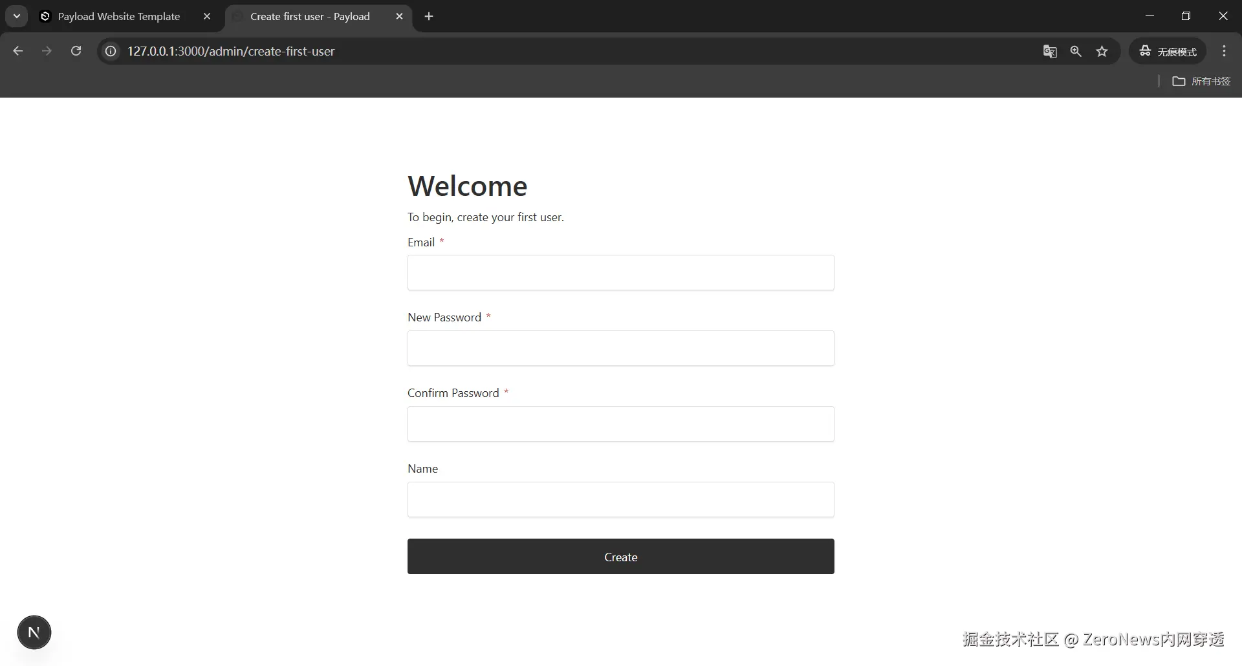1242x666 pixels.
Task: Expand the tab search dropdown
Action: coord(17,16)
